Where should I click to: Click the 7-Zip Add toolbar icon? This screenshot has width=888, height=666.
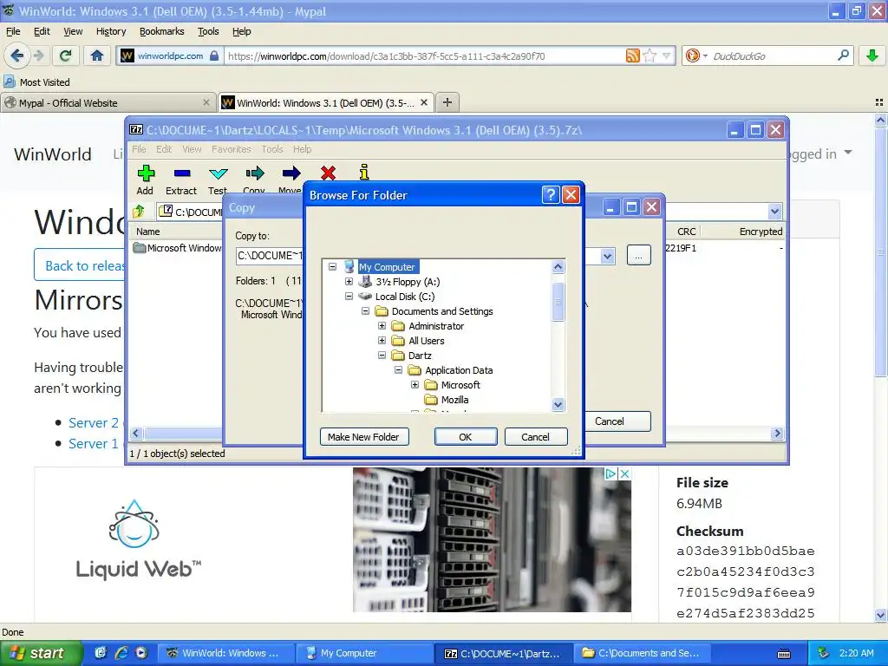coord(145,180)
